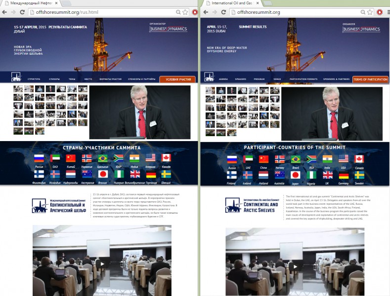Go forward in the English offshoresummit.org window

215,12
